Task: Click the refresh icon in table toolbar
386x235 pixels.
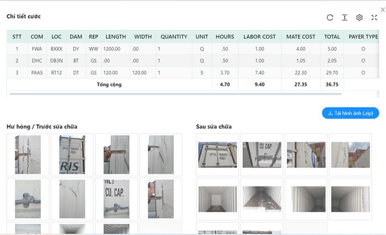Action: [330, 18]
